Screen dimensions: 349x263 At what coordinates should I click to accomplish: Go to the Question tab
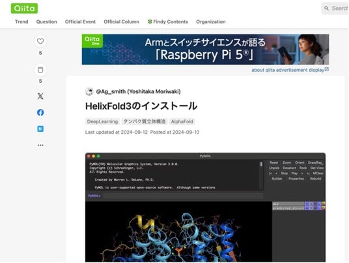click(x=46, y=22)
